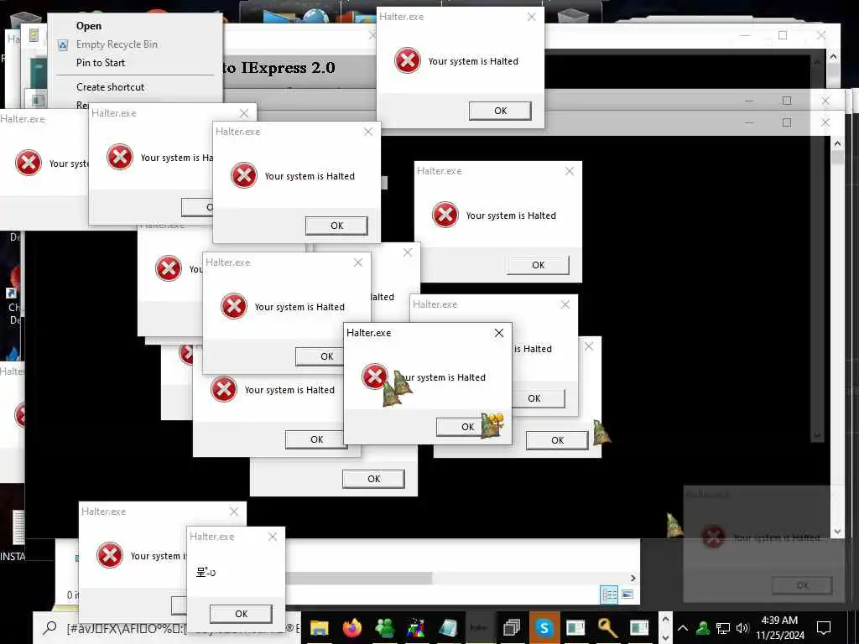Click the error icon in the dialog beside IExpress 2.0 heading
Screen dimensions: 859x644
408,60
